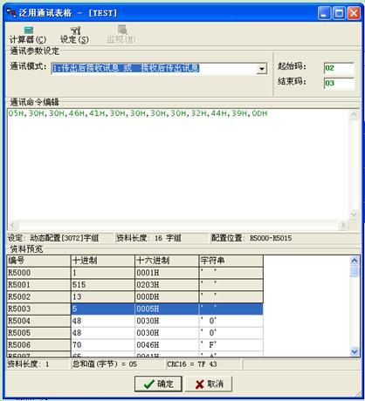Open the 设定 (S) settings tool
The width and height of the screenshot is (365, 401).
75,35
